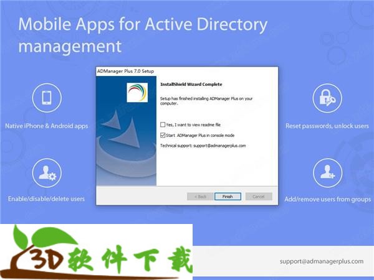374x280 pixels.
Task: Click the ADManager Plus logo in wizard
Action: (137, 92)
